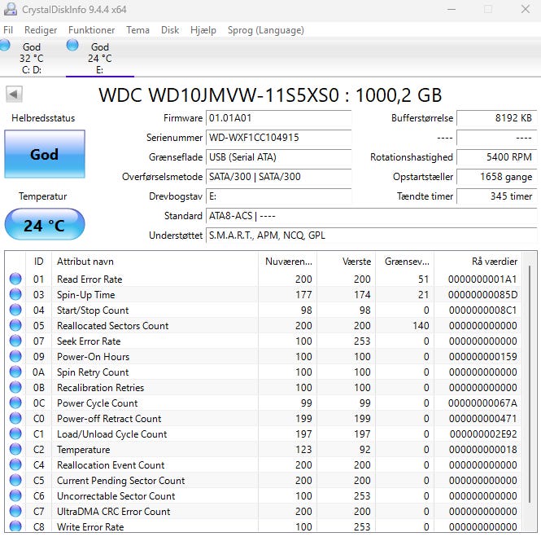Click the Grænsev... column header

[x=404, y=262]
